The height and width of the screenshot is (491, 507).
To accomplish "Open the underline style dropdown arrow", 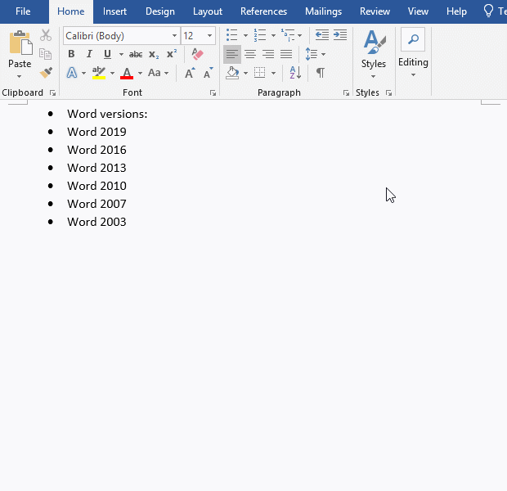I will coord(121,54).
